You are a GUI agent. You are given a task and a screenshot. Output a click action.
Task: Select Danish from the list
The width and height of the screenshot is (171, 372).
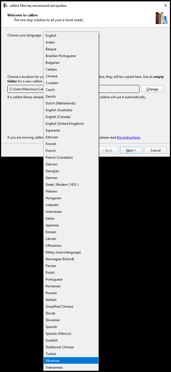[71, 97]
